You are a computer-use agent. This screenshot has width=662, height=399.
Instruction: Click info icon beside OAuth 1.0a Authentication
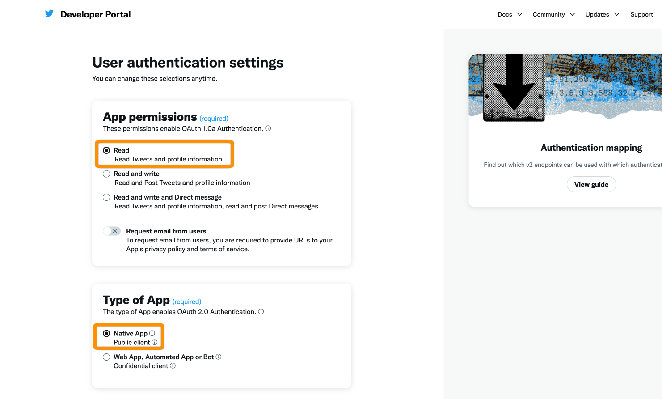pos(268,128)
